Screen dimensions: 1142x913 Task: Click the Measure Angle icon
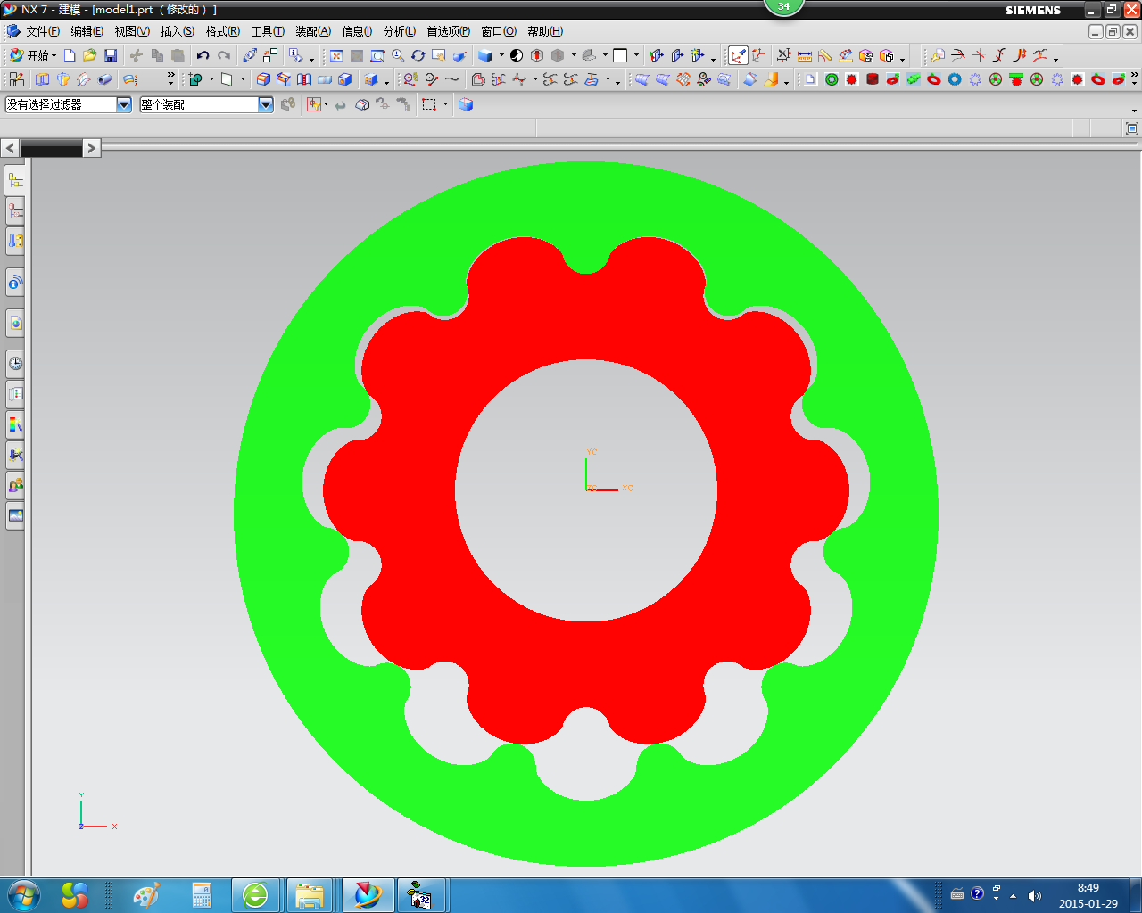825,55
